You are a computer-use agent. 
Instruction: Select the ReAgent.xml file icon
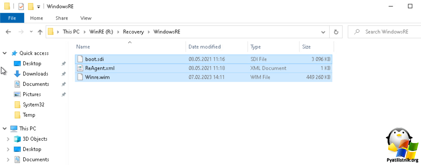click(80, 68)
